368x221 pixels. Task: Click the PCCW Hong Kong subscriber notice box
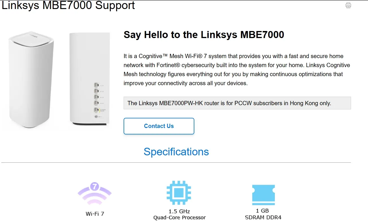point(237,103)
